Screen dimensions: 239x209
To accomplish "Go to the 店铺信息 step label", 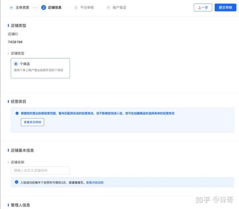I will click(x=54, y=8).
